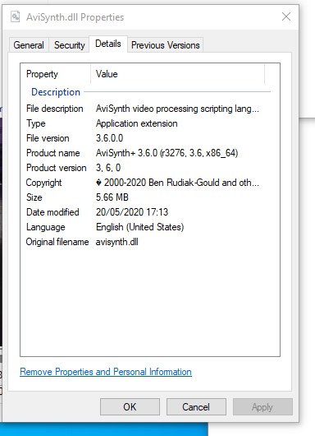The image size is (315, 436).
Task: Go to the Previous Versions tab
Action: pyautogui.click(x=166, y=45)
